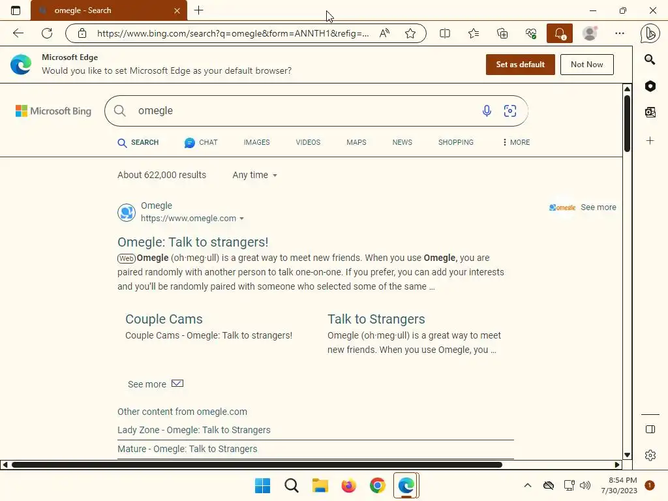Image resolution: width=668 pixels, height=501 pixels.
Task: Open the volume control in system tray
Action: pyautogui.click(x=585, y=485)
